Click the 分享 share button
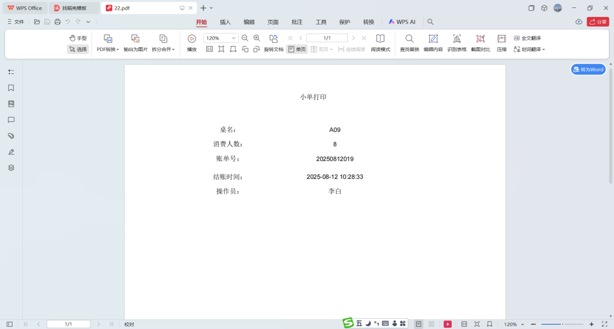This screenshot has width=614, height=329. coord(598,22)
